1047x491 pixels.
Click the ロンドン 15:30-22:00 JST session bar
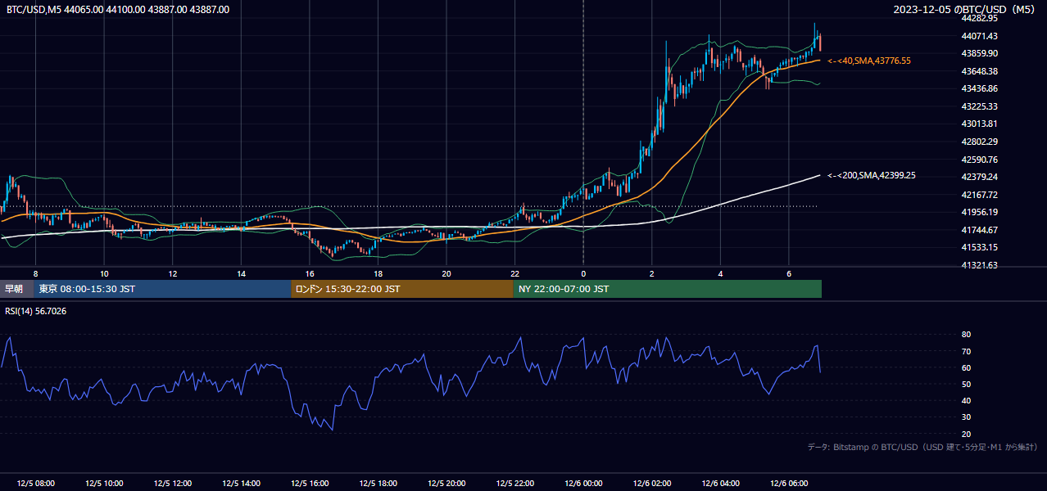click(402, 289)
